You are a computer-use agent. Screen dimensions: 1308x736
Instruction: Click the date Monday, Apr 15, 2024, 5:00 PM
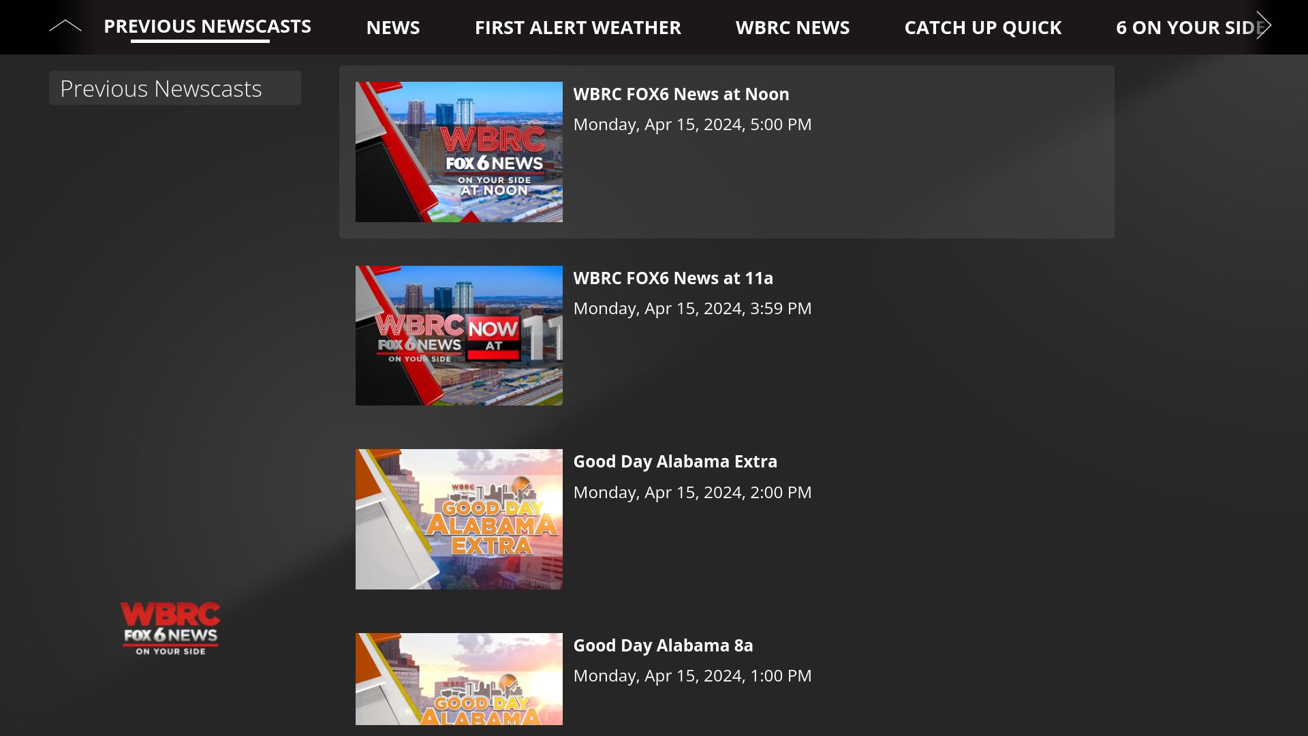click(x=692, y=124)
